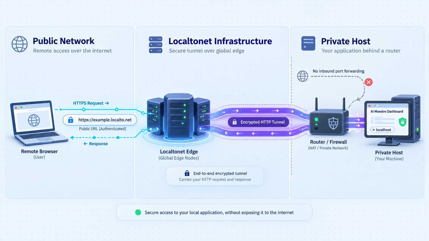Click the (NAT / Private Network) caption
This screenshot has width=429, height=241.
click(328, 148)
